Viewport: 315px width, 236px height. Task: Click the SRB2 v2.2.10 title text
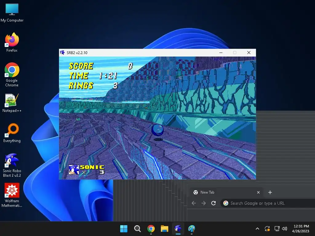(x=77, y=53)
